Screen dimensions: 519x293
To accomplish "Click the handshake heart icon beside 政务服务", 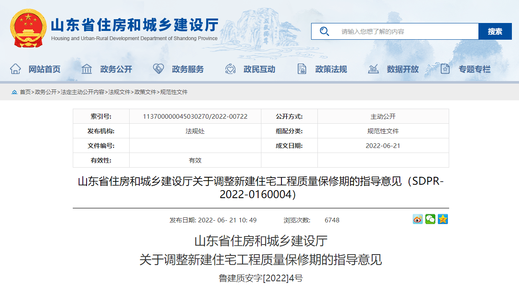I will tap(159, 69).
